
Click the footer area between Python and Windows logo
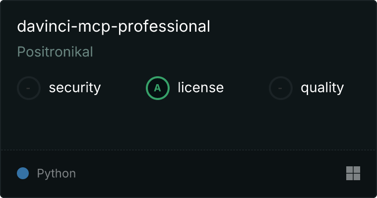click(211, 173)
